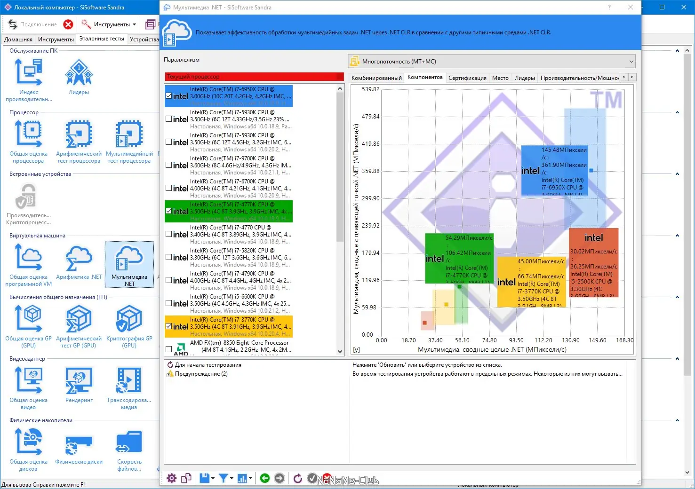Open Общая оценка дисков benchmark
Screen dimensions: 695x489
click(x=29, y=450)
